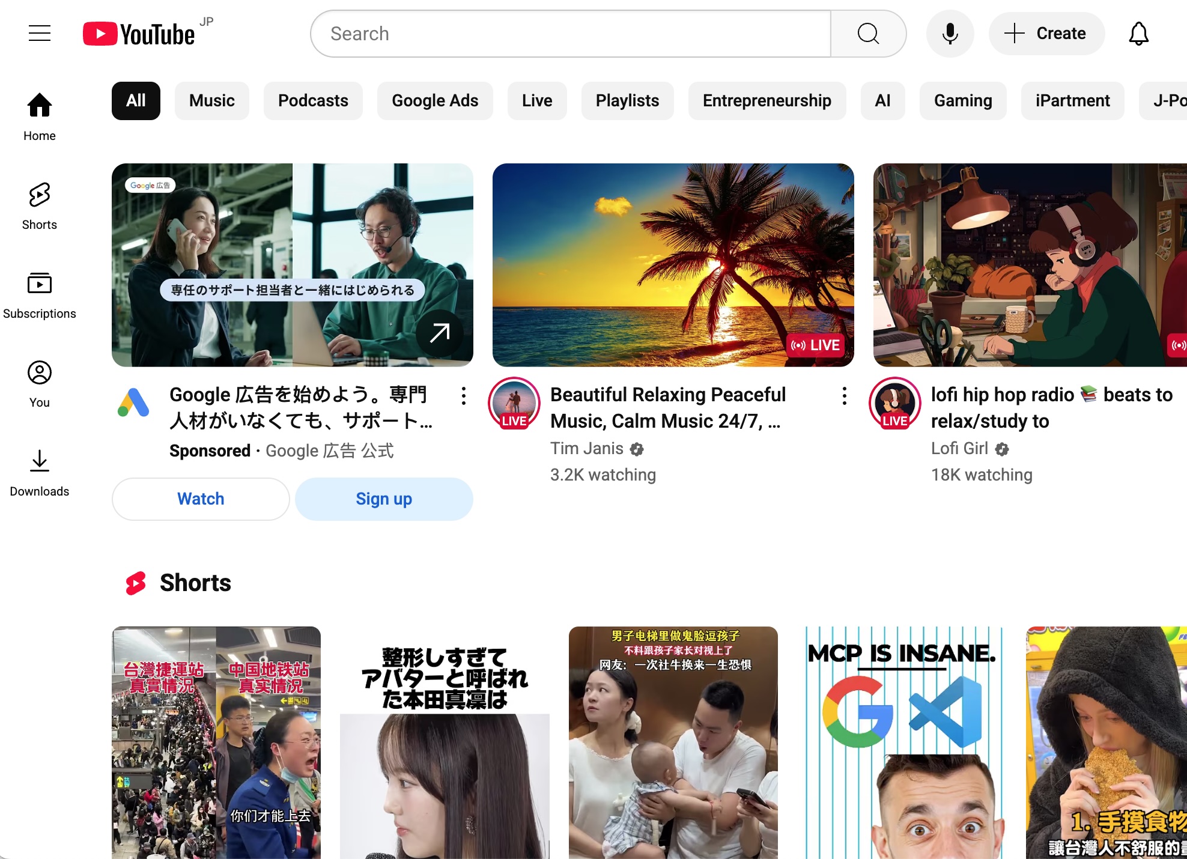Open options menu for Tim Janis video
This screenshot has height=859, width=1187.
click(x=844, y=396)
